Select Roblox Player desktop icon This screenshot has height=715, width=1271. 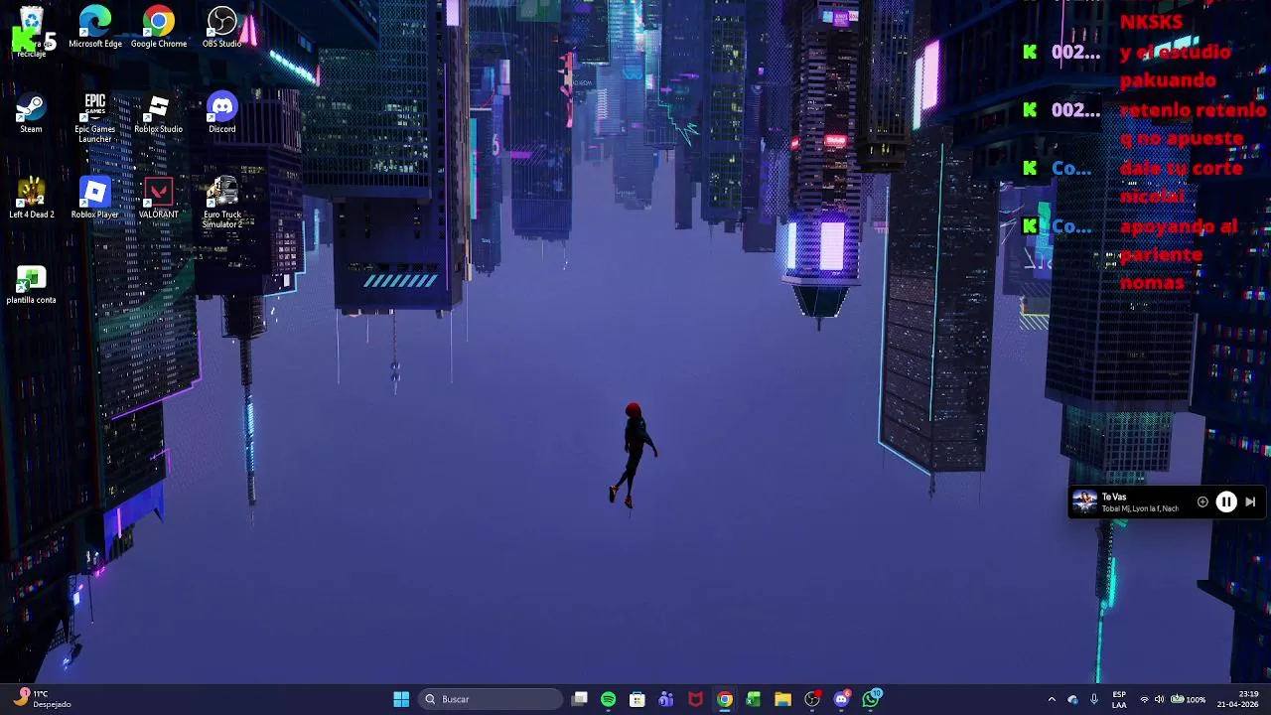(95, 199)
